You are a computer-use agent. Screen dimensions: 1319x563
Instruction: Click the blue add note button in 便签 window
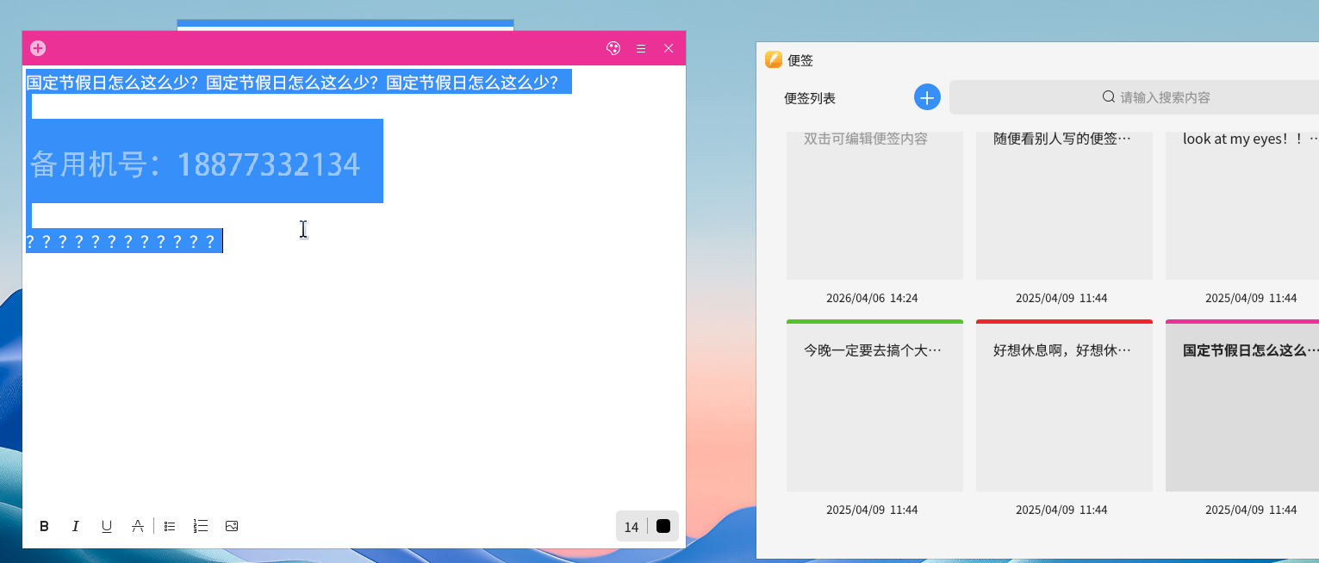click(x=927, y=97)
